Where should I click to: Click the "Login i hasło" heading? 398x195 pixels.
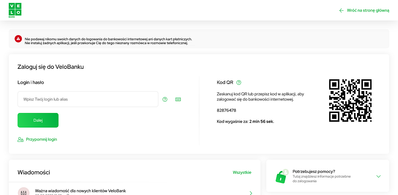(31, 82)
